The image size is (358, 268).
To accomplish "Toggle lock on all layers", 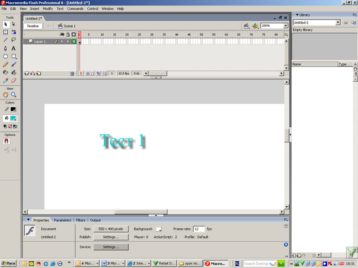I will (x=68, y=34).
